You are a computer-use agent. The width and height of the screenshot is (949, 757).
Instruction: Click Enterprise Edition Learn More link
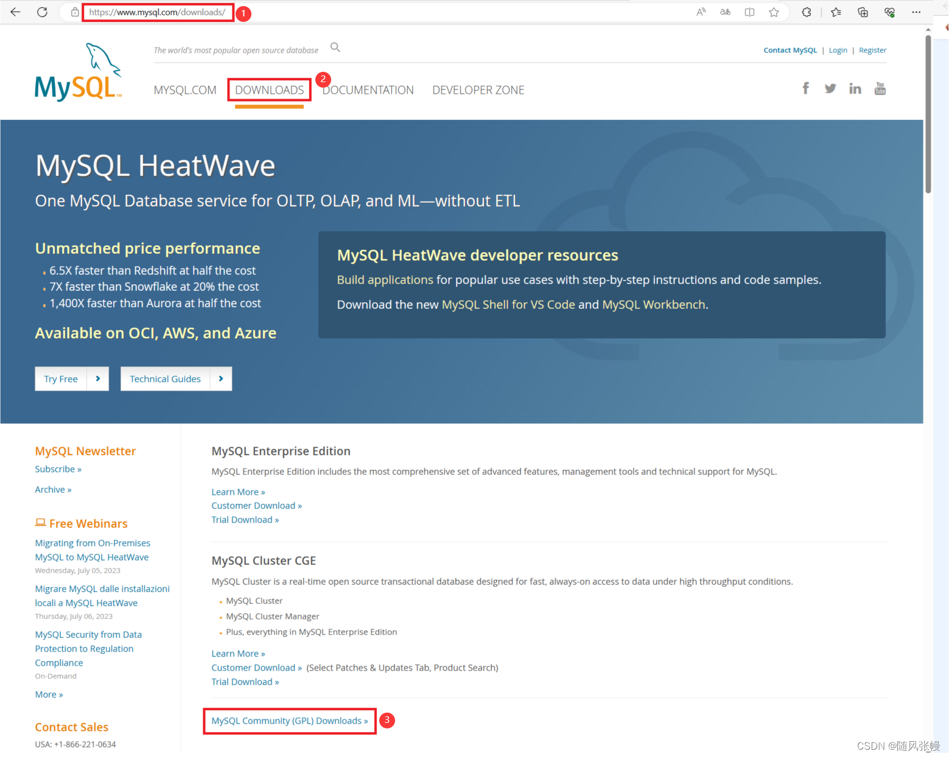[238, 492]
